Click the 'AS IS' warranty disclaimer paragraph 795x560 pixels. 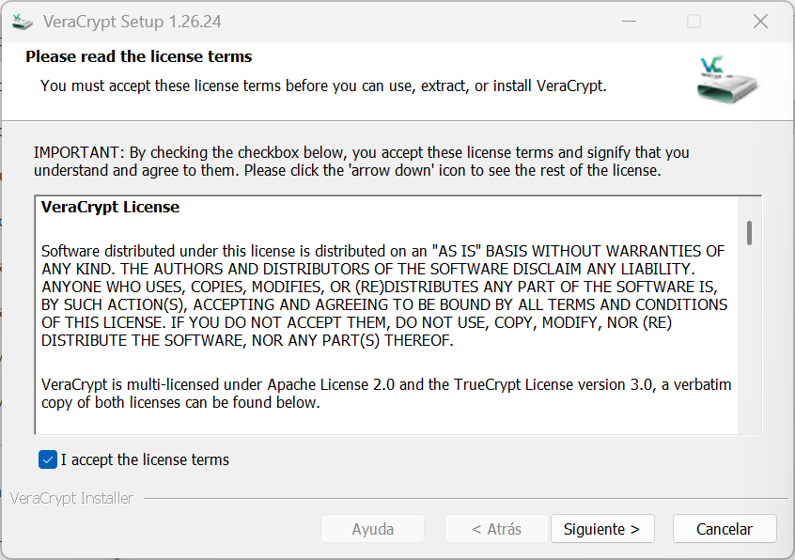pyautogui.click(x=383, y=296)
